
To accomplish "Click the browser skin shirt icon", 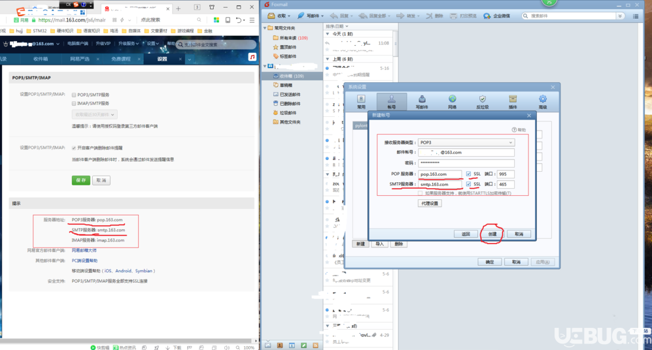I will click(212, 7).
